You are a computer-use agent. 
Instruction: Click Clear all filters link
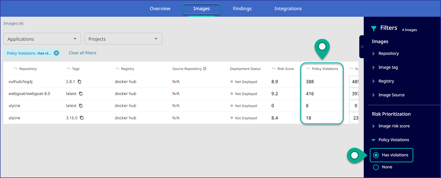point(83,53)
